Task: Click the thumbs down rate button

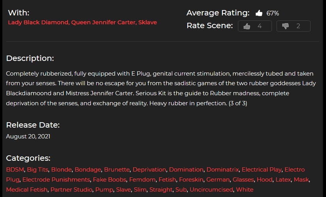Action: coord(293,26)
